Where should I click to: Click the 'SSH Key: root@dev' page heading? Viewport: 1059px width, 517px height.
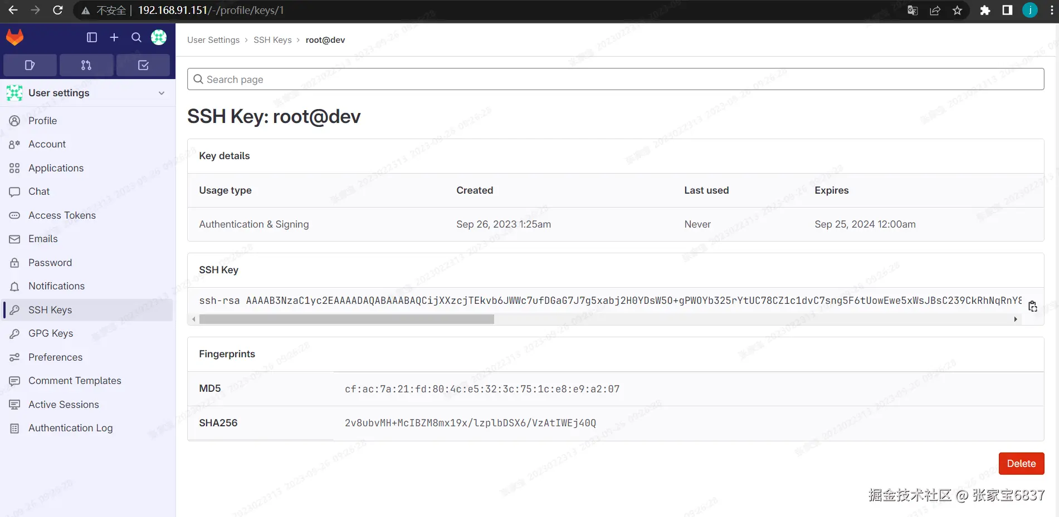coord(274,117)
